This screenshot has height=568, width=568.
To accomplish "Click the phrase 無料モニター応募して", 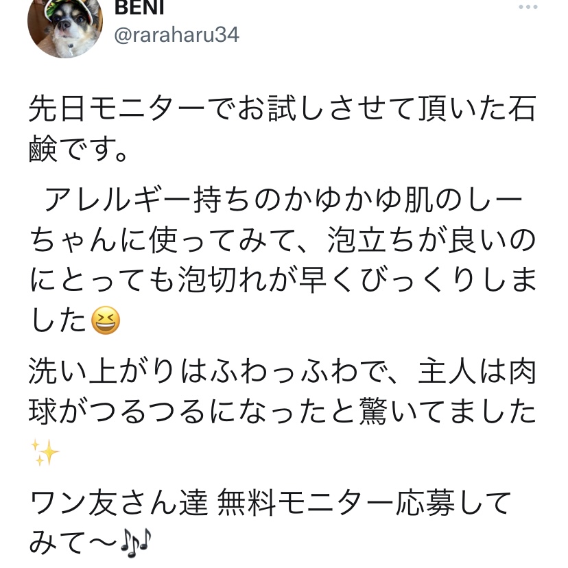I will tap(364, 502).
